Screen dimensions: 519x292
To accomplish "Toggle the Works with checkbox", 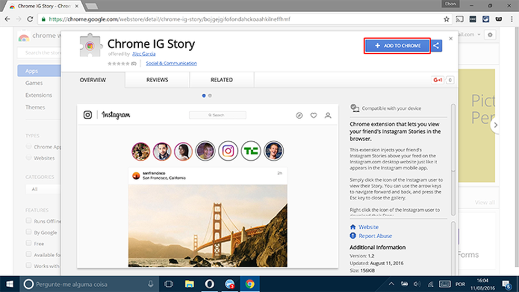I will [x=29, y=266].
